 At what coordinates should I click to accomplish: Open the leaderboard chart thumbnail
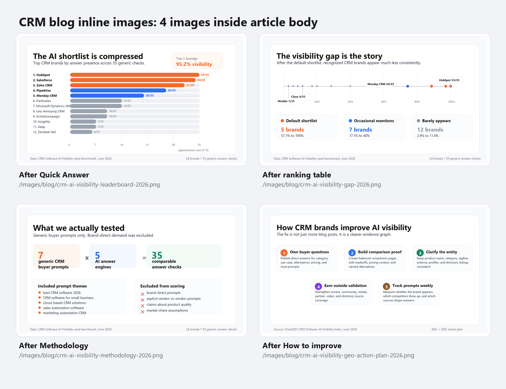click(131, 99)
